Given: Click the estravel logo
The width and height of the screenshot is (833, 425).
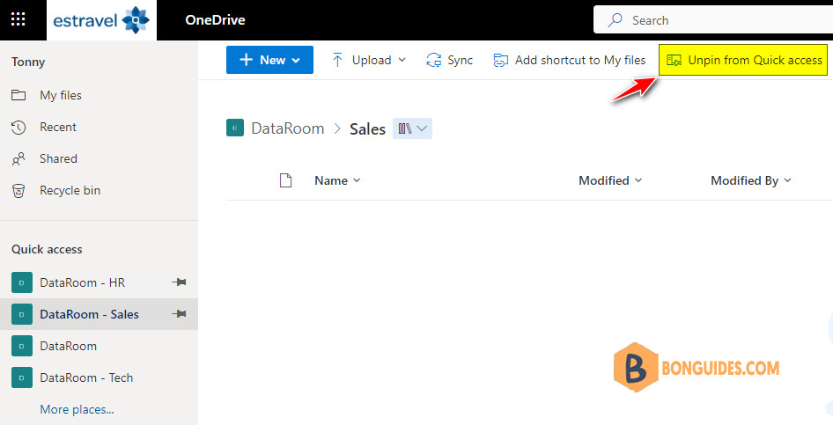Looking at the screenshot, I should pyautogui.click(x=101, y=20).
